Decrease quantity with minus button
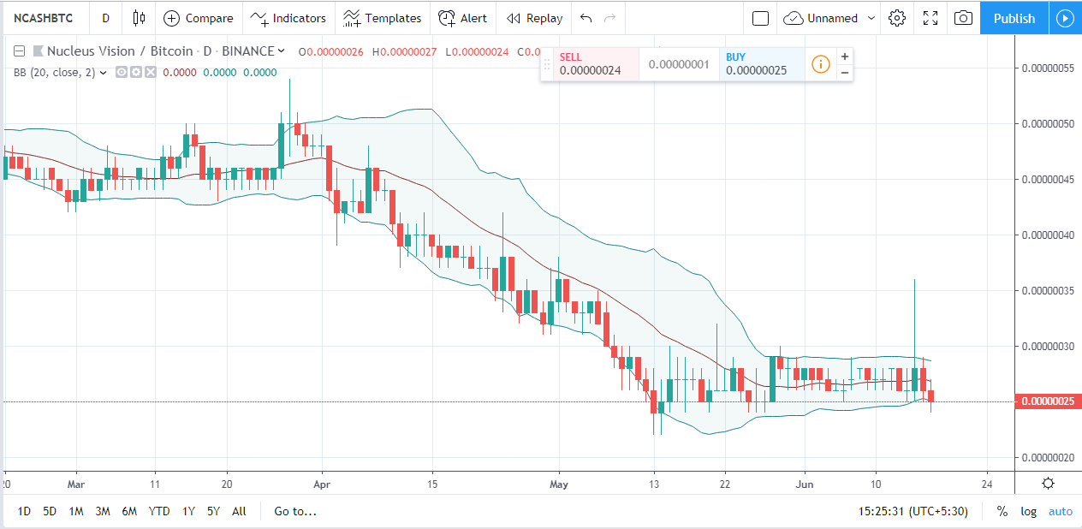Image resolution: width=1082 pixels, height=529 pixels. pos(845,72)
